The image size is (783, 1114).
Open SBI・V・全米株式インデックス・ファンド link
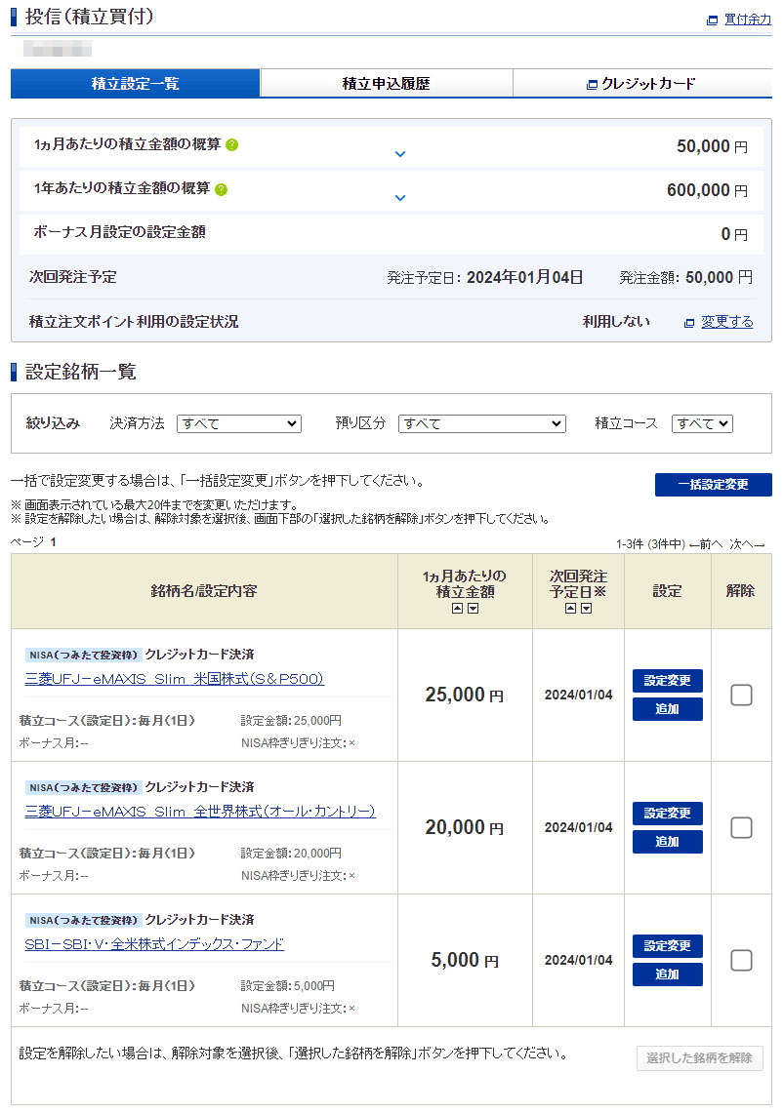click(x=154, y=944)
